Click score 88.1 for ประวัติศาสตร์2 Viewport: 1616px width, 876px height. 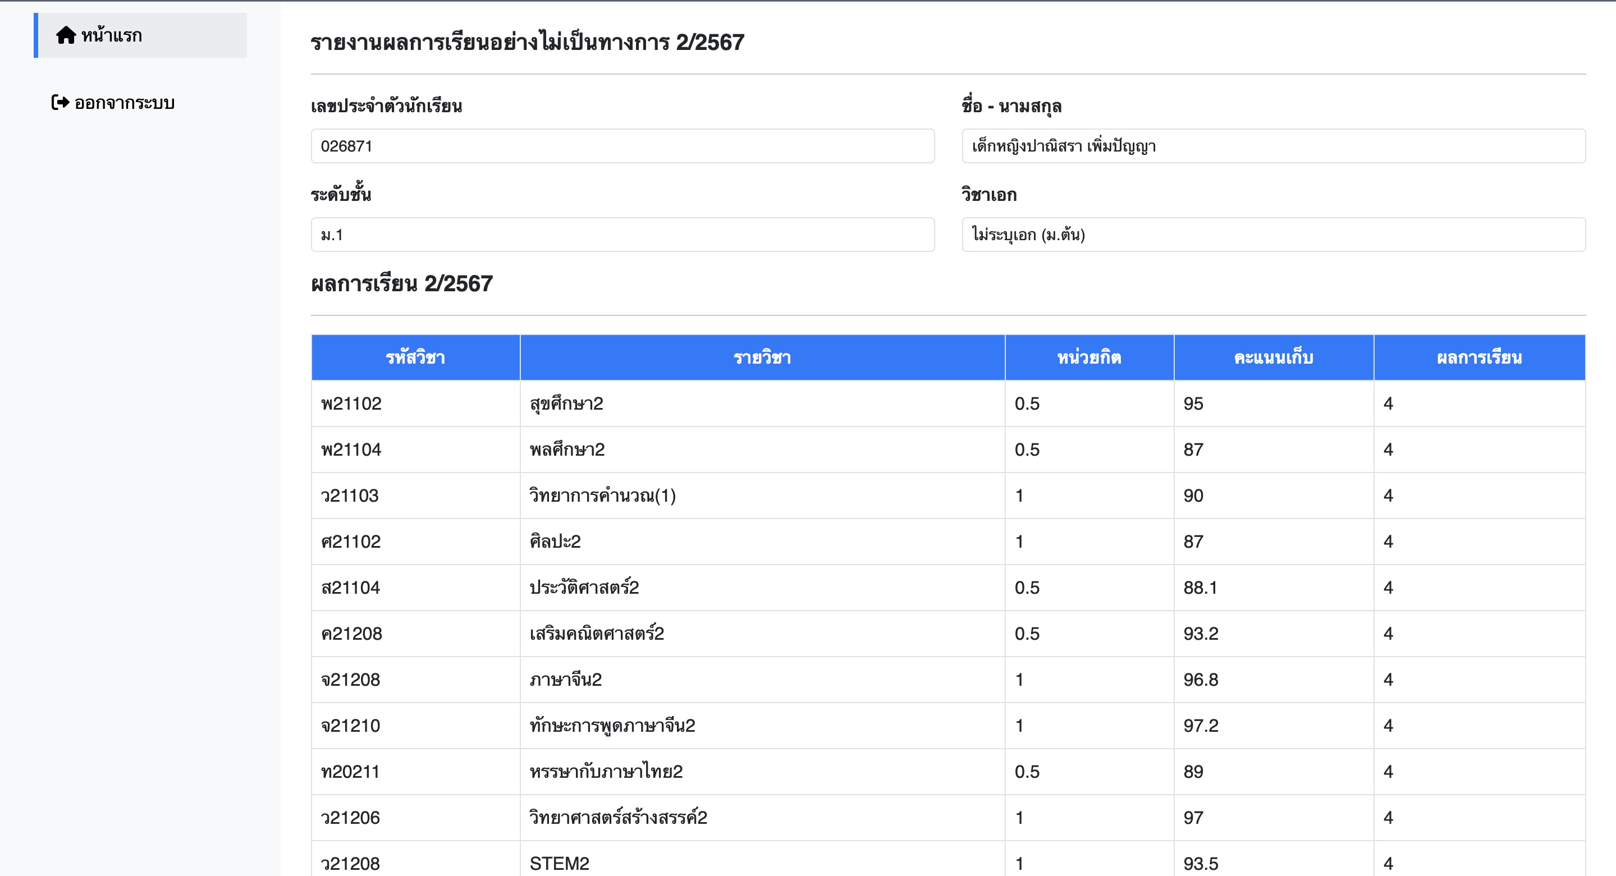click(1200, 588)
